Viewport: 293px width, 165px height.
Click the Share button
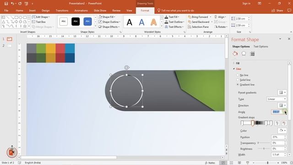[x=277, y=11]
